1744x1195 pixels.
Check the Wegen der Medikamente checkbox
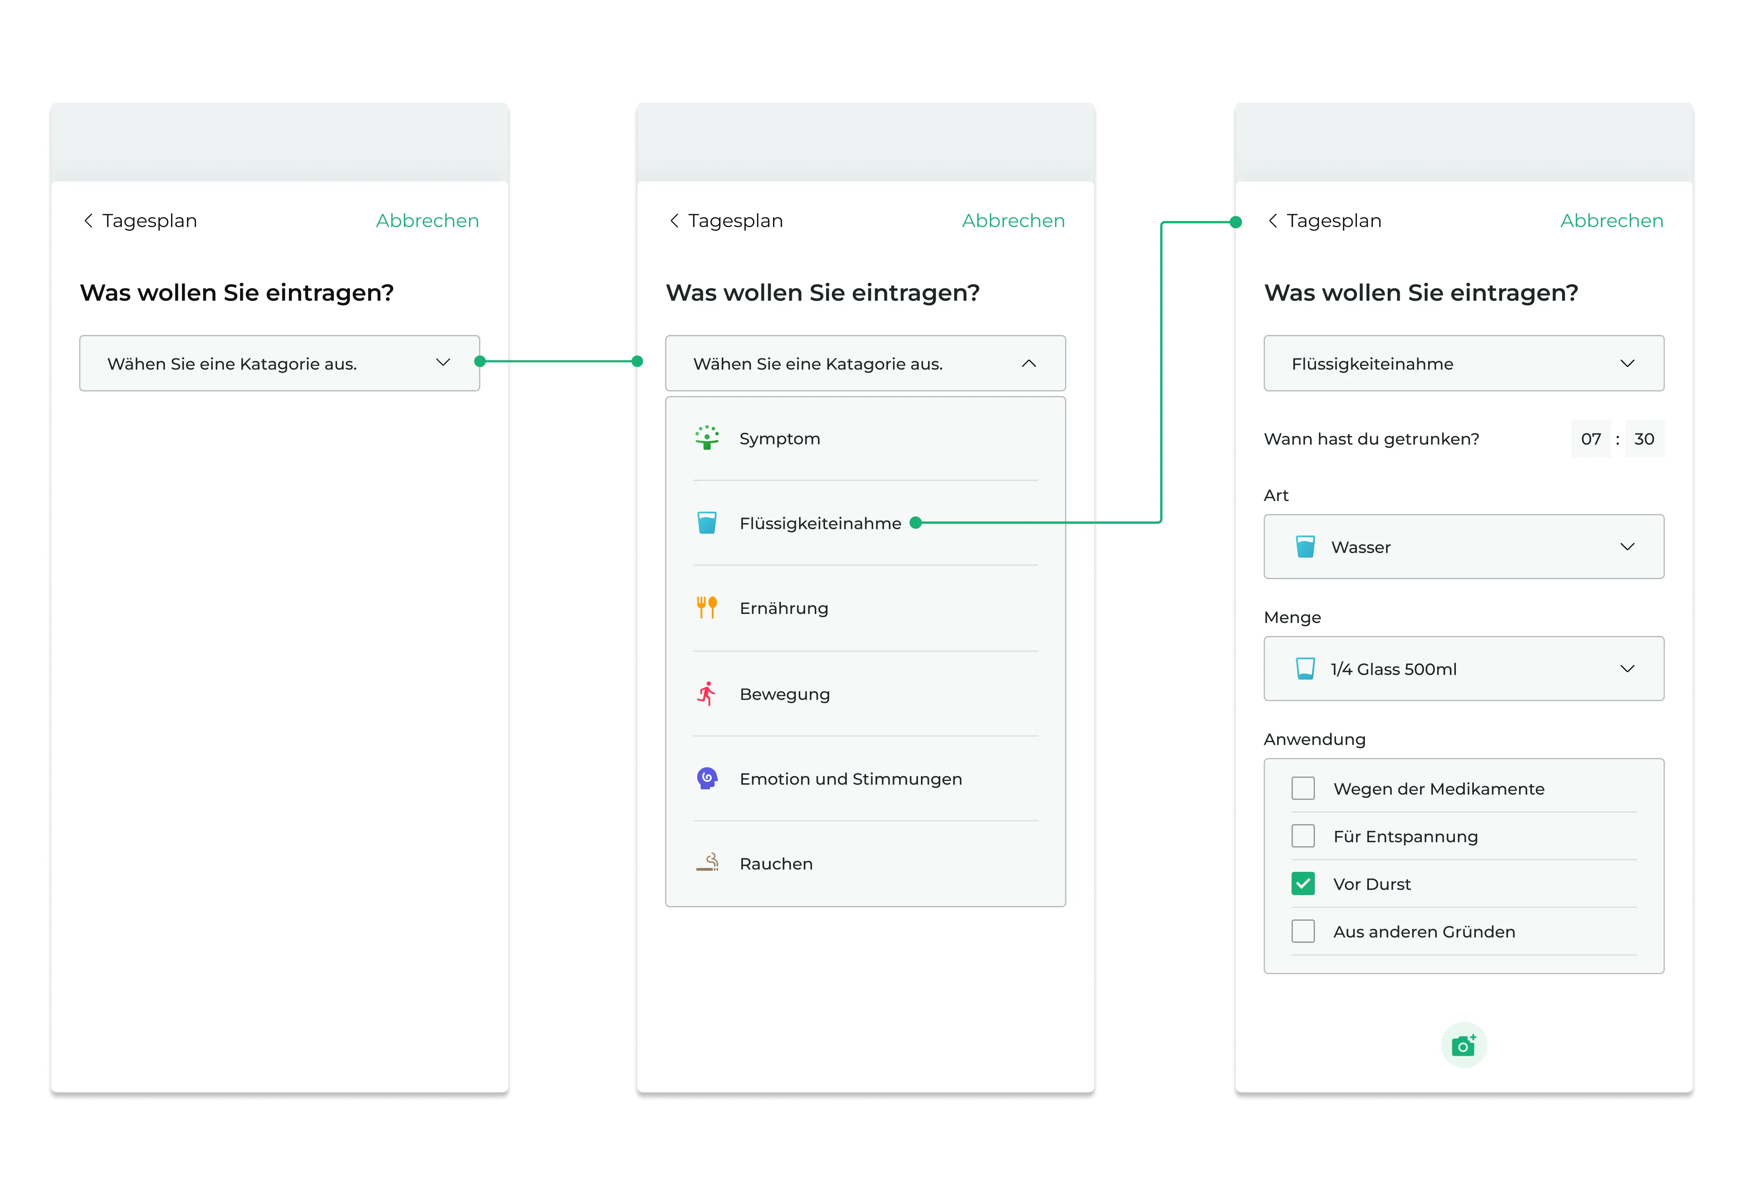point(1303,789)
